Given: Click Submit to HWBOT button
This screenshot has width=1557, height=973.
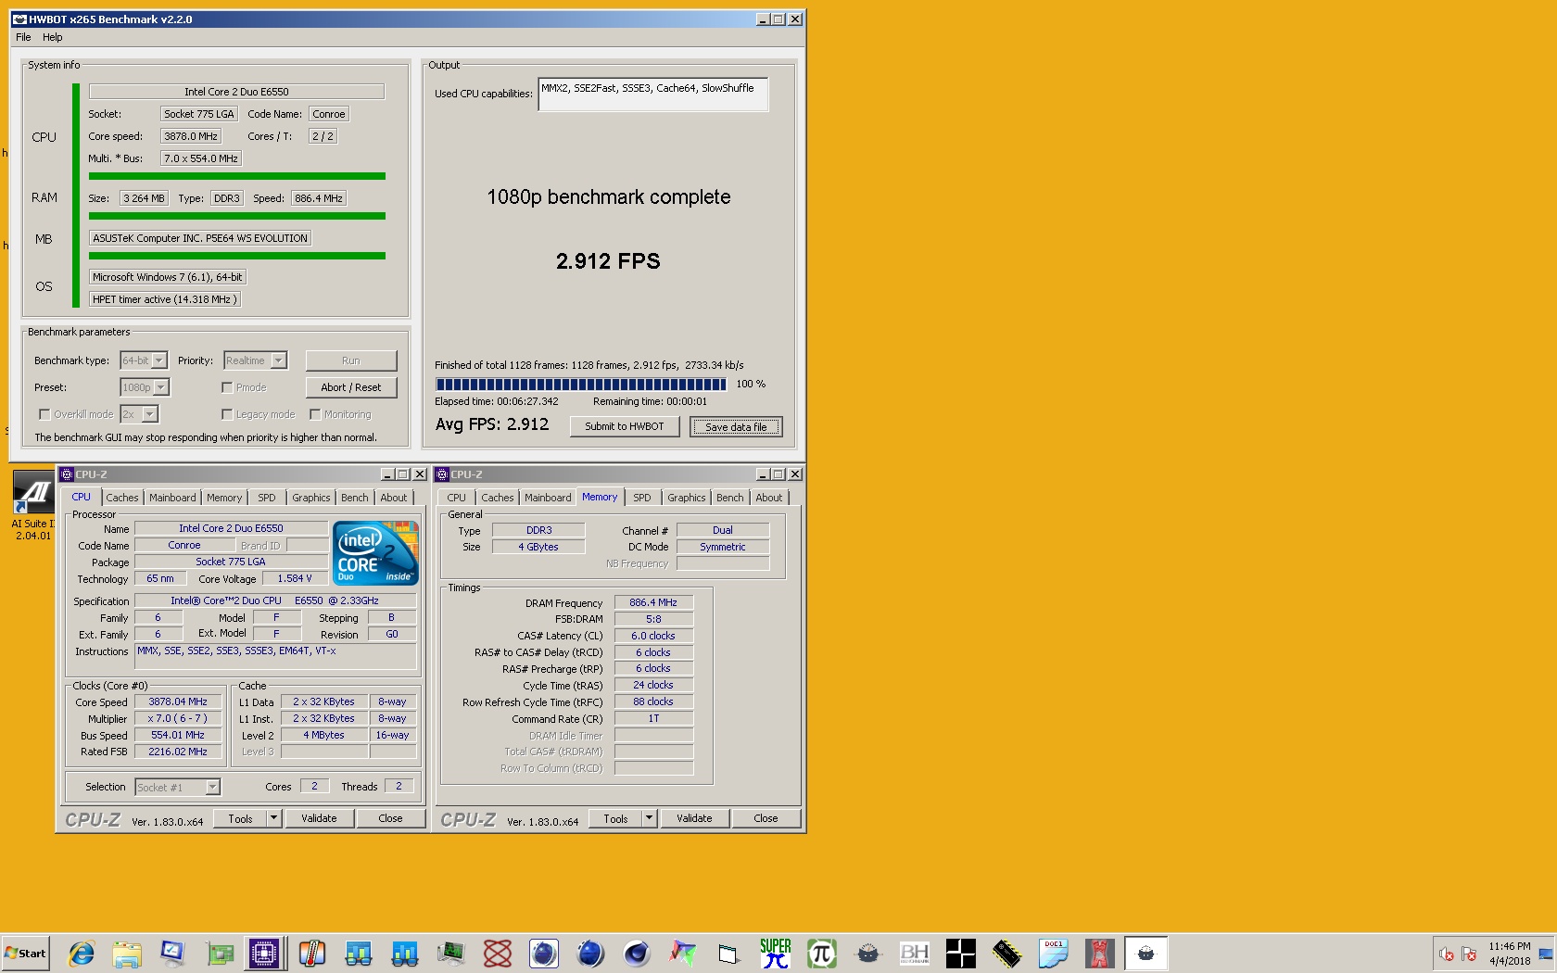Looking at the screenshot, I should click(x=625, y=426).
